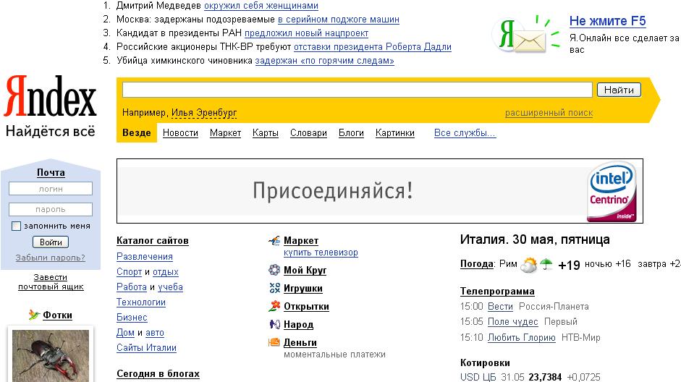The height and width of the screenshot is (382, 681).
Task: Open the Завести почтовый ящик link
Action: (x=51, y=281)
